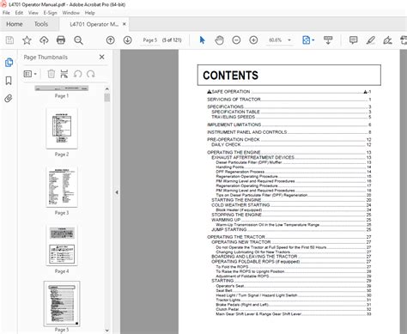
Task: Zoom in with the plus icon
Action: (x=253, y=40)
